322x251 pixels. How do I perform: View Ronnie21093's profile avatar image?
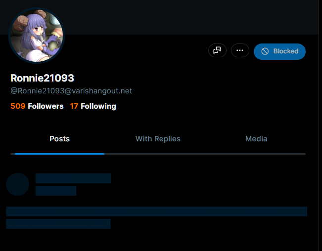point(37,36)
